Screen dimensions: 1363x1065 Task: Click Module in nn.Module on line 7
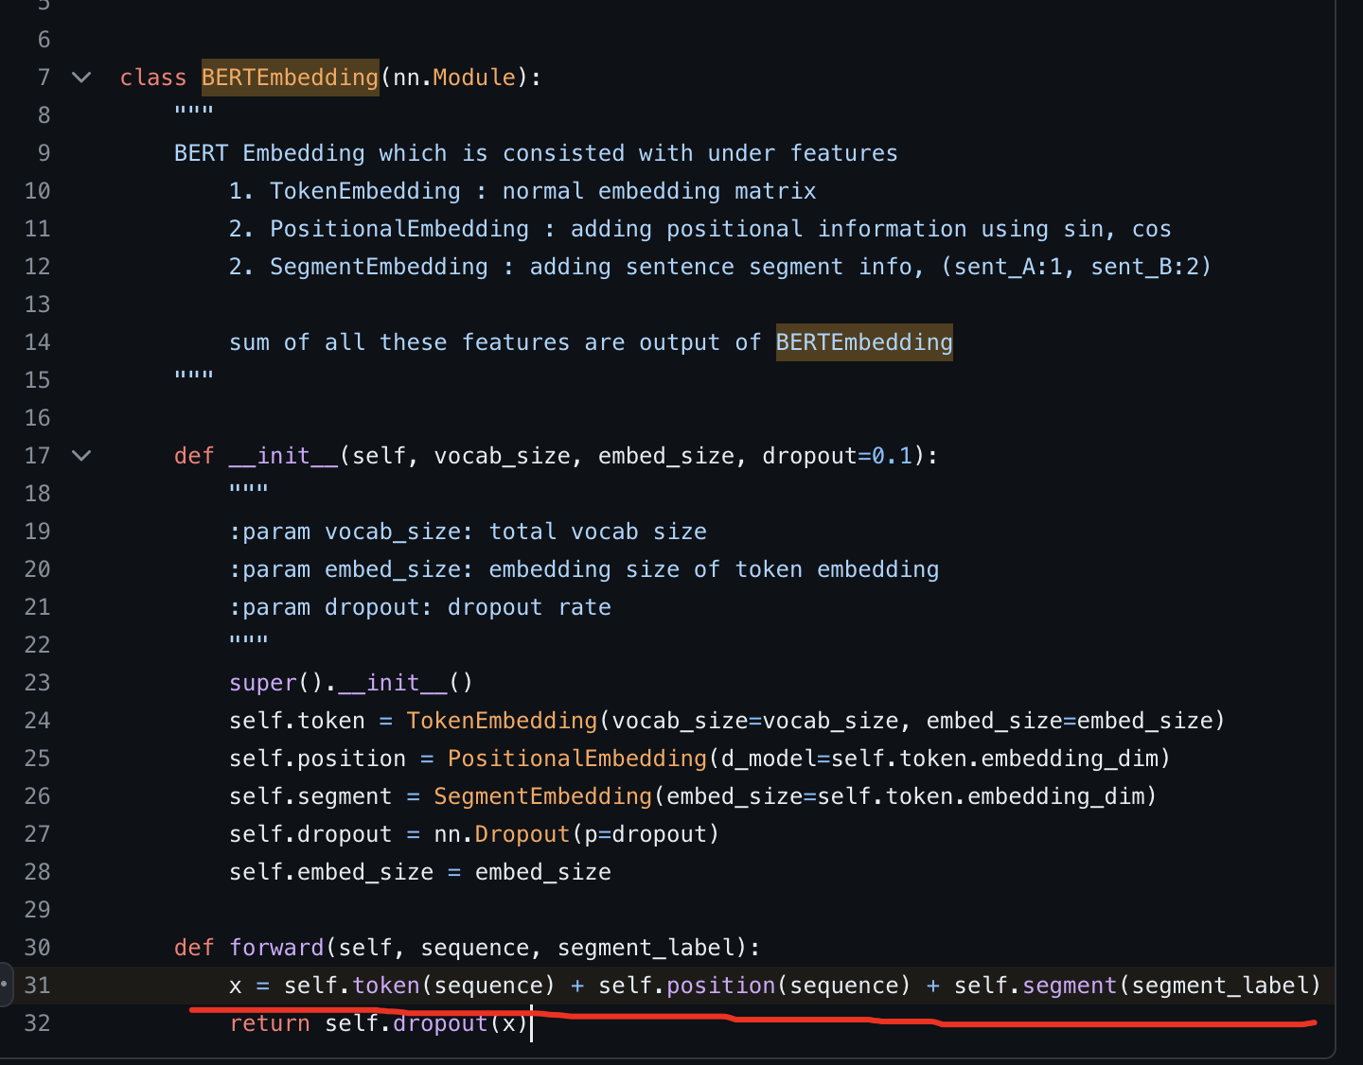(x=474, y=78)
